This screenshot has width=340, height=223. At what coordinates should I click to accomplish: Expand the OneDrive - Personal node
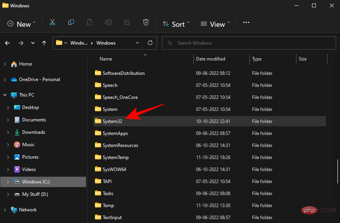5,80
